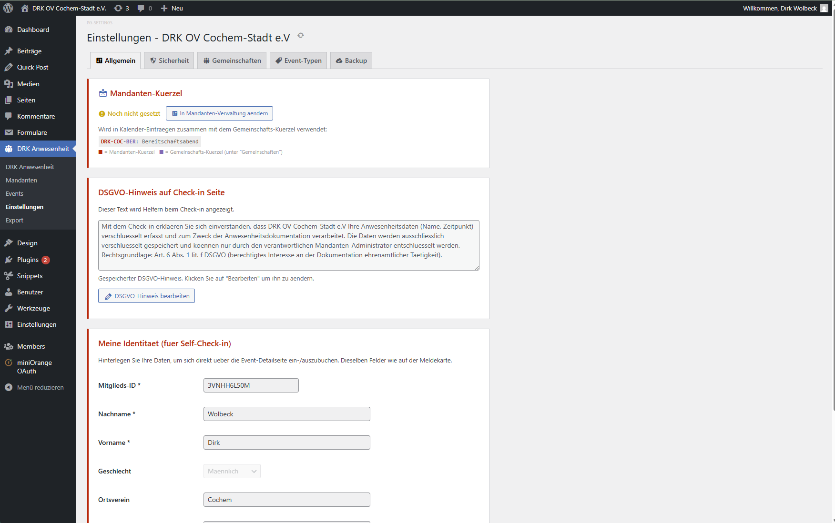This screenshot has width=835, height=523.
Task: Open DRK Anwesenheit submenu entry
Action: [x=30, y=167]
